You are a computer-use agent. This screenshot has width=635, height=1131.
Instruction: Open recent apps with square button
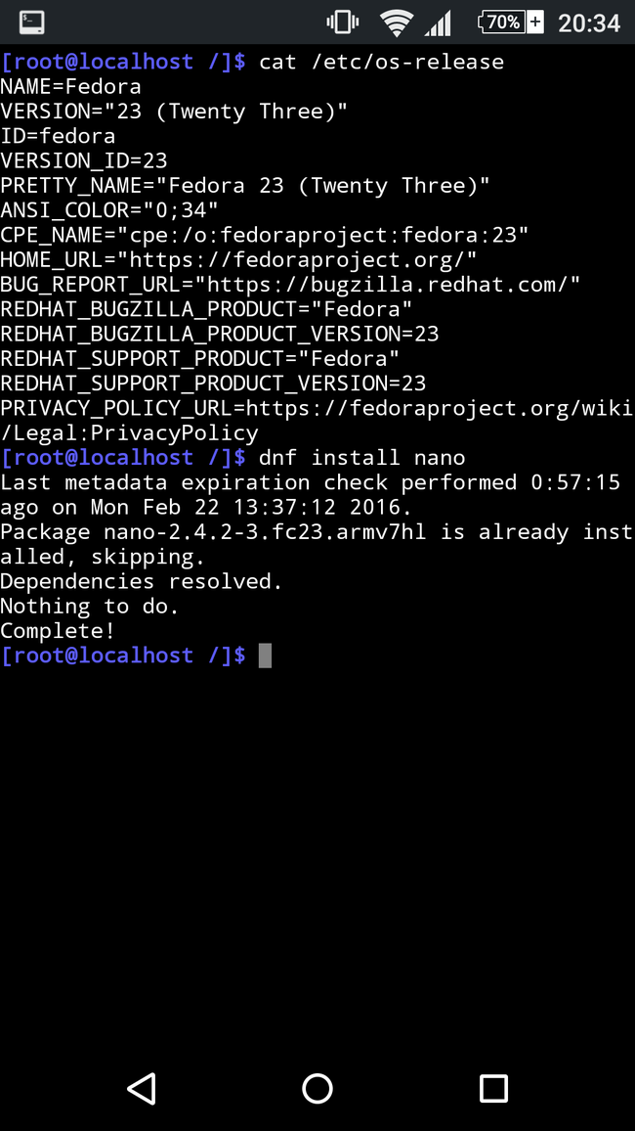(493, 1088)
